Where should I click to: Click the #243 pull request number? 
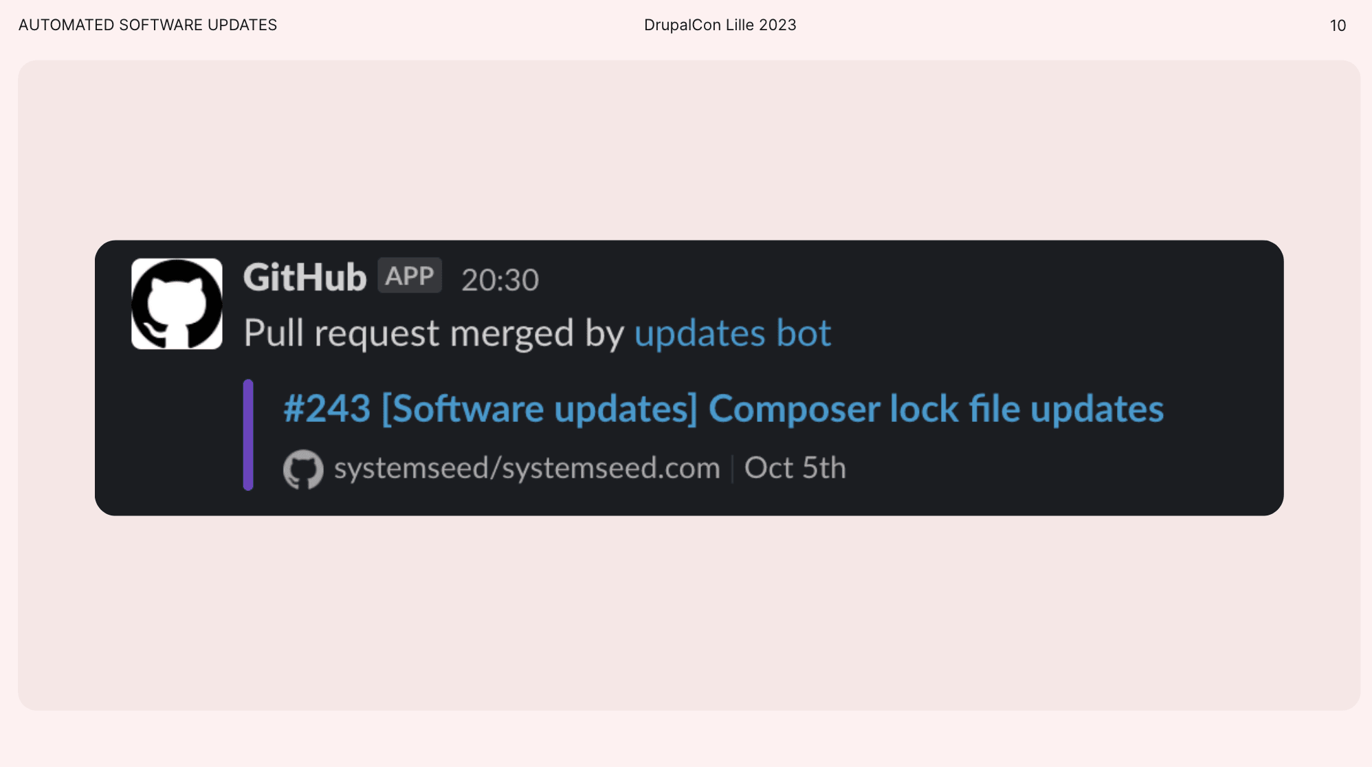point(327,409)
